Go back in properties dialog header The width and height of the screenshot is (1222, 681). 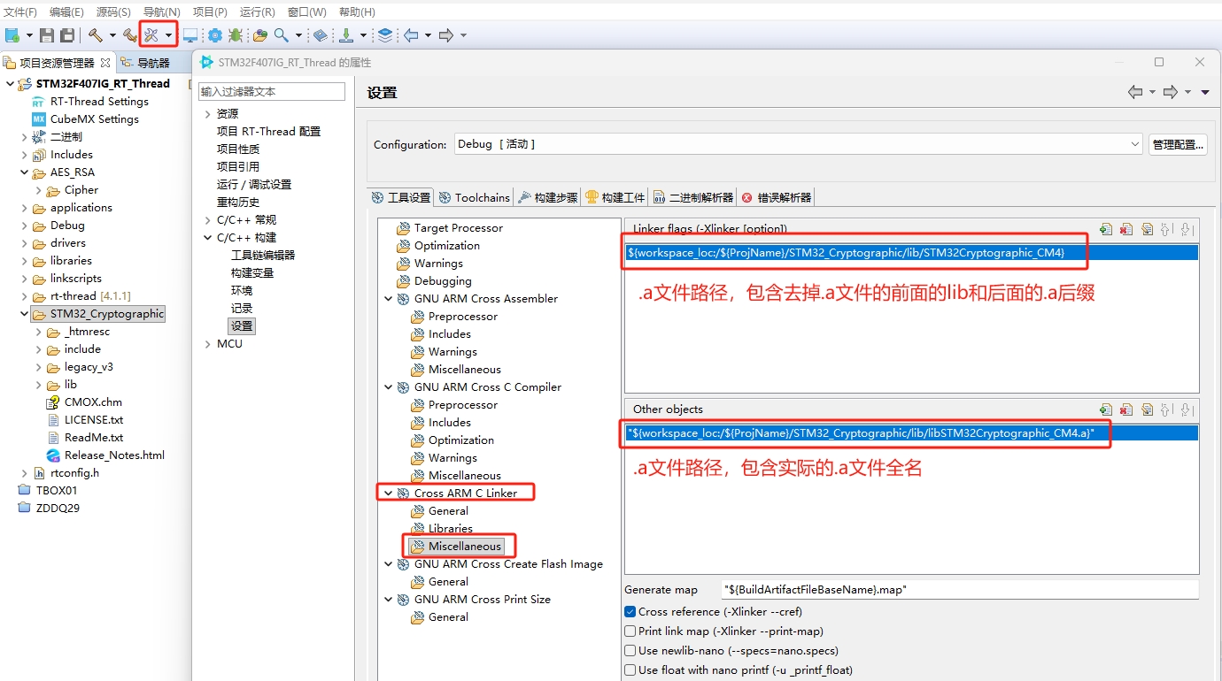click(1135, 92)
